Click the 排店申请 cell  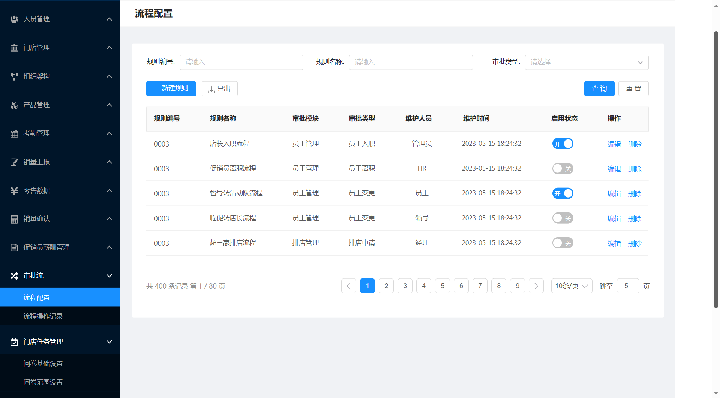[362, 243]
